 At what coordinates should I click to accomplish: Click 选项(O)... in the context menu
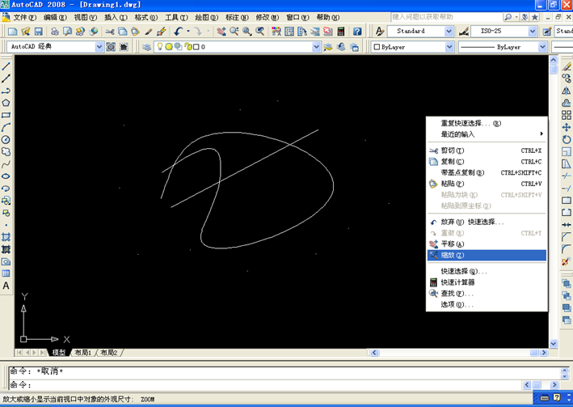click(x=457, y=305)
